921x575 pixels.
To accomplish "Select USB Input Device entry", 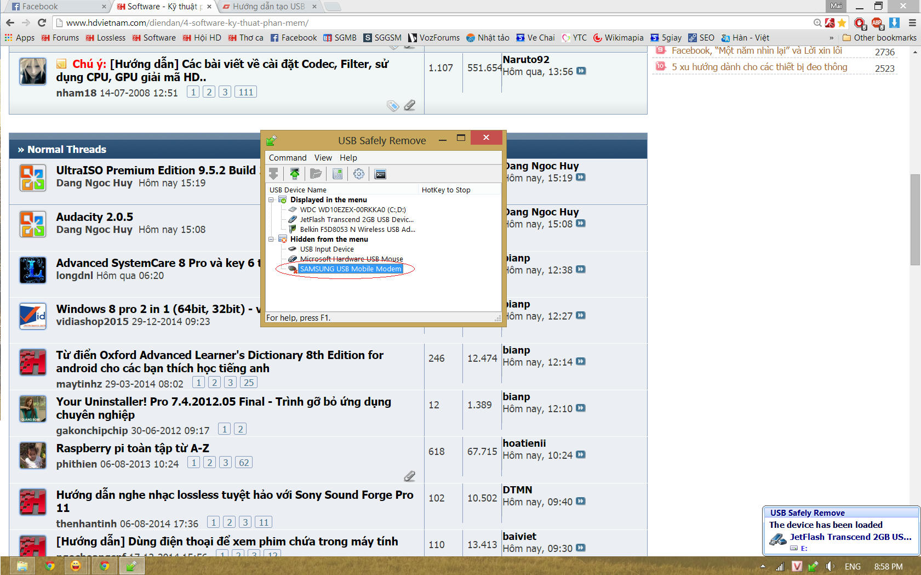I will point(327,249).
